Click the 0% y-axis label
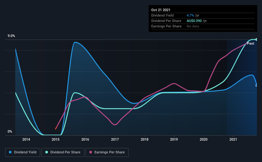 click(x=10, y=132)
